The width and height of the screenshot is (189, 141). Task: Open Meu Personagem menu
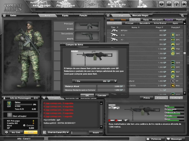tap(66, 4)
